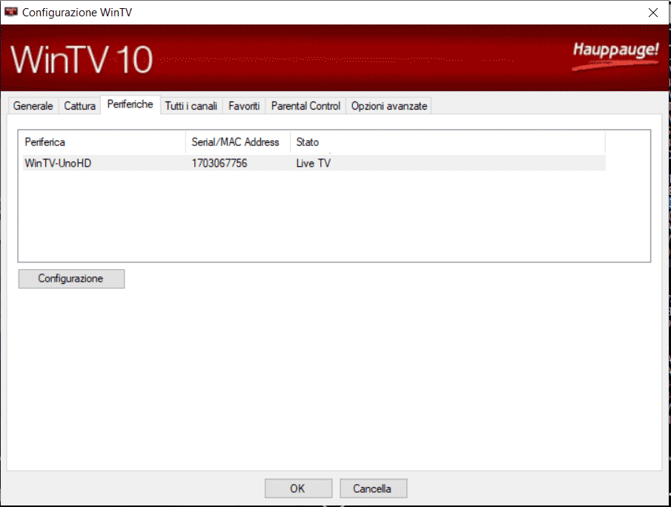Click the Hauppauge! logo in banner
The width and height of the screenshot is (671, 507).
pyautogui.click(x=616, y=56)
